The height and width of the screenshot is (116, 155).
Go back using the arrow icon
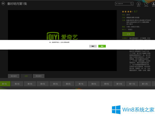coord(3,3)
